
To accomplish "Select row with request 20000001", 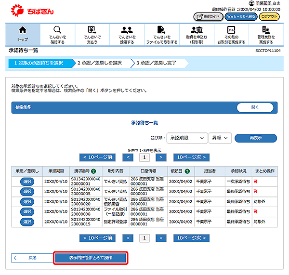I will click(27, 182).
